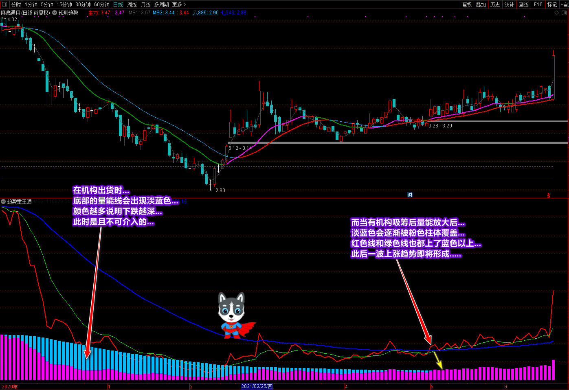Click the husky superhero mascot image
Screen dimensions: 569x390
tap(233, 314)
